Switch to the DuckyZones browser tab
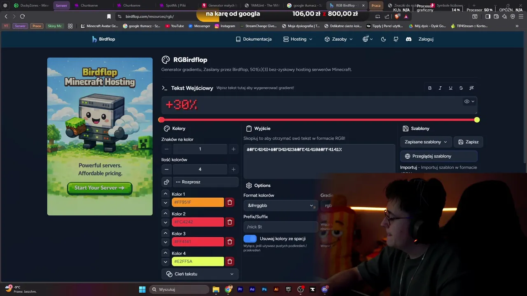The image size is (527, 296). 31,5
